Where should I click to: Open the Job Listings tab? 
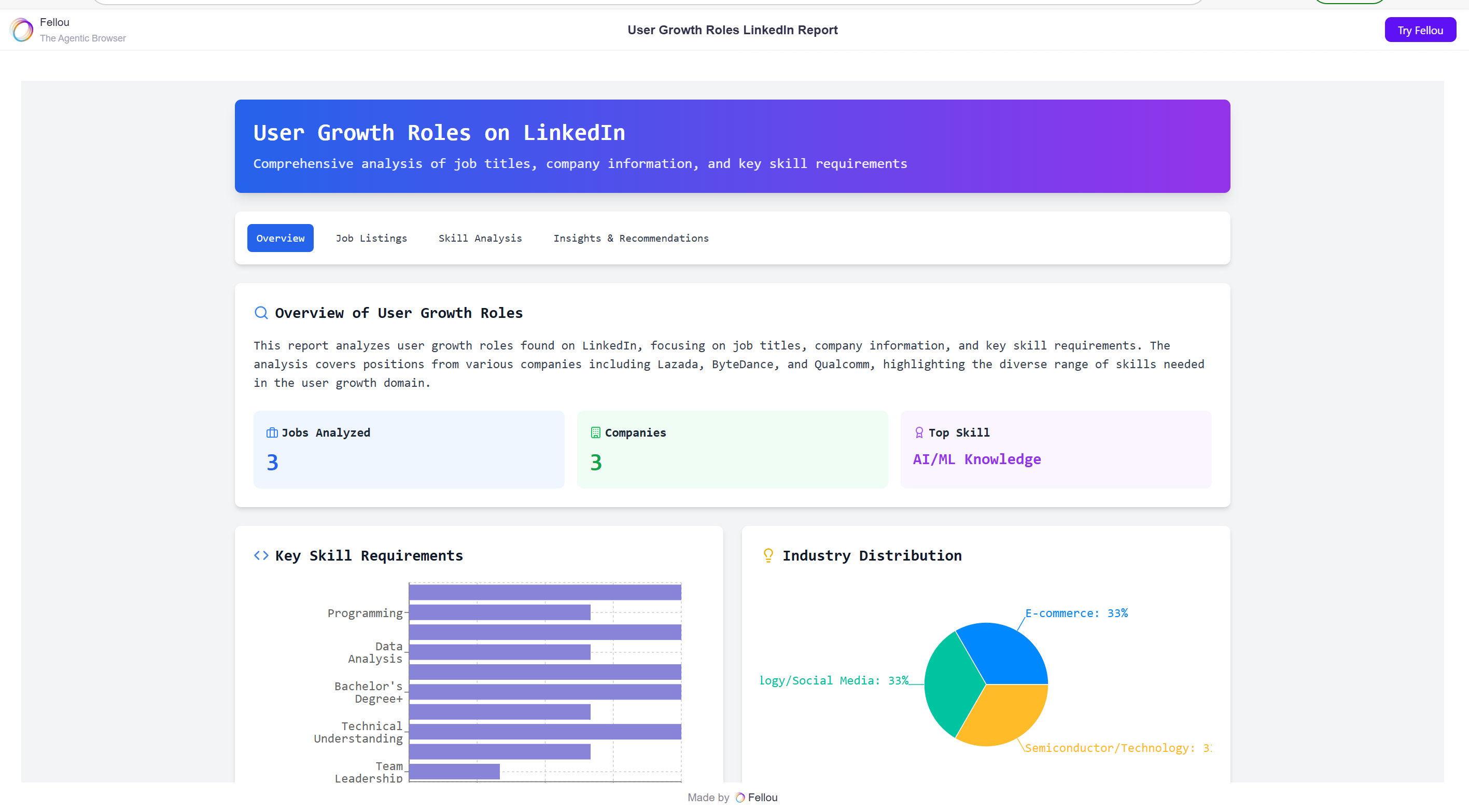pyautogui.click(x=371, y=239)
